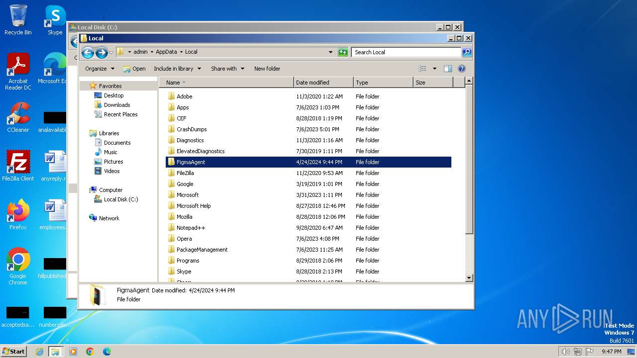Change view with the view icon
The height and width of the screenshot is (358, 637).
[423, 69]
